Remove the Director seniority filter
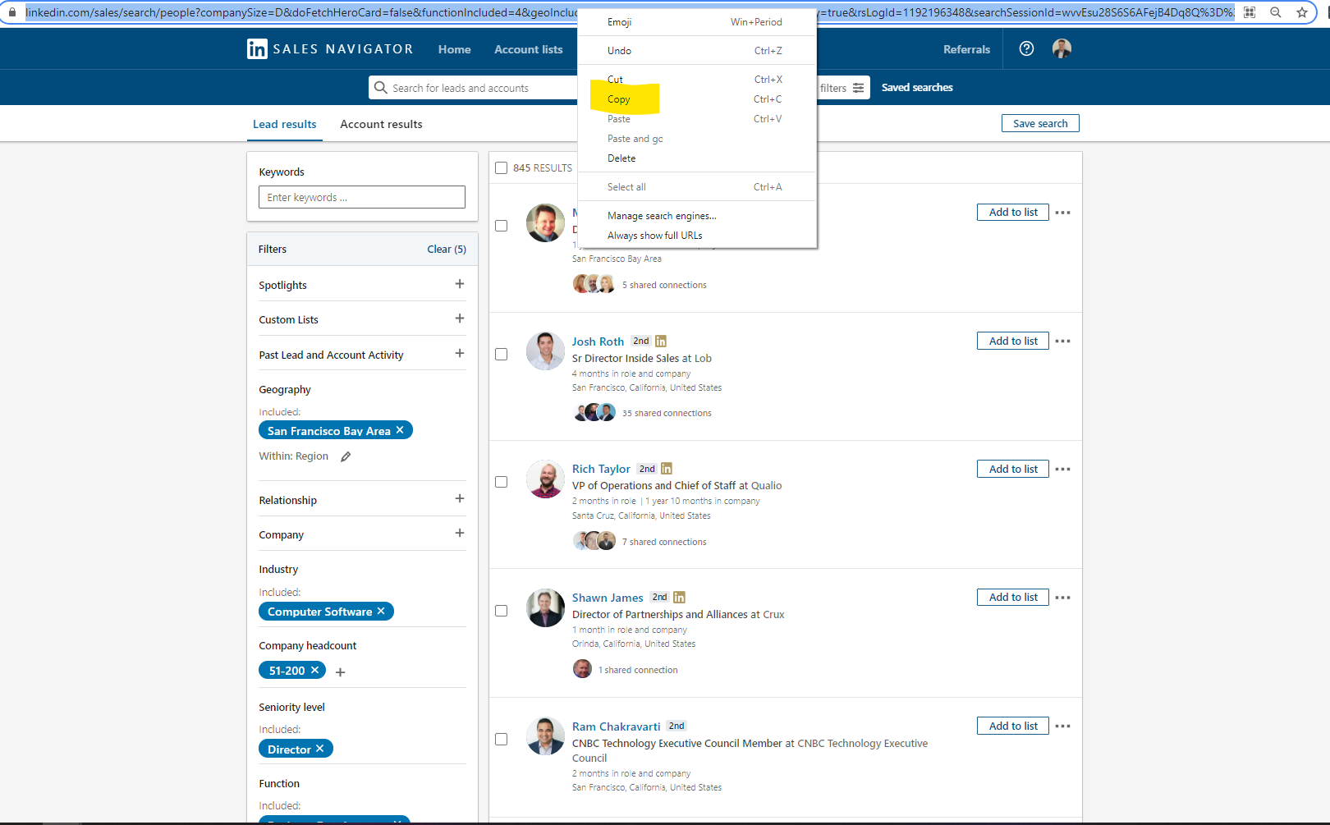 click(x=320, y=749)
